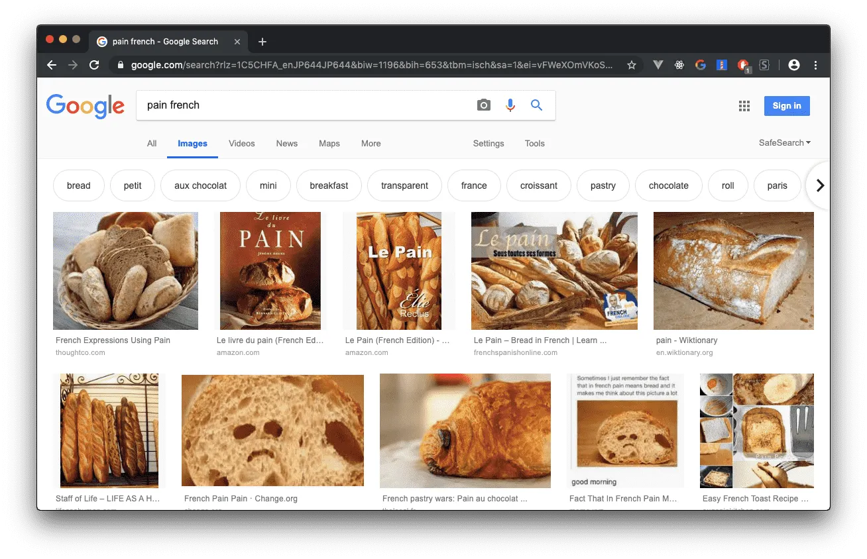This screenshot has width=867, height=559.
Task: Open the 'Le pain Sous toutes ses formes' image
Action: coord(554,271)
